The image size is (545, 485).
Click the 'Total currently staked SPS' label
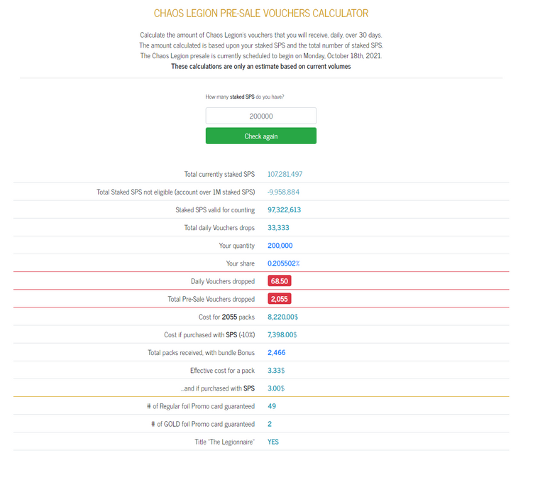coord(219,174)
